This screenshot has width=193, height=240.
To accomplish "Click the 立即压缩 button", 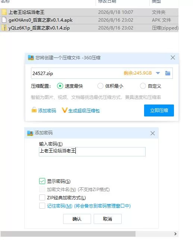I will click(x=159, y=110).
